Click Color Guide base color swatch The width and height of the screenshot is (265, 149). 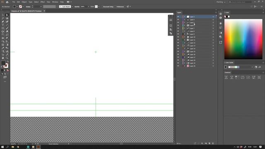pos(226,67)
